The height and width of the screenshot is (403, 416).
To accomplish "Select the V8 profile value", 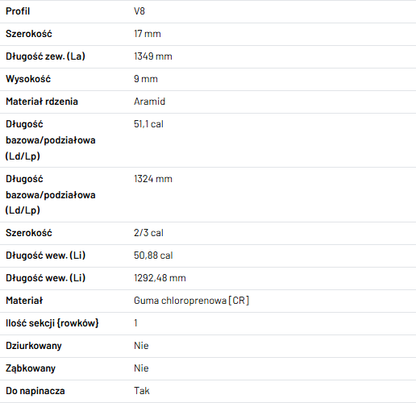I will point(139,11).
